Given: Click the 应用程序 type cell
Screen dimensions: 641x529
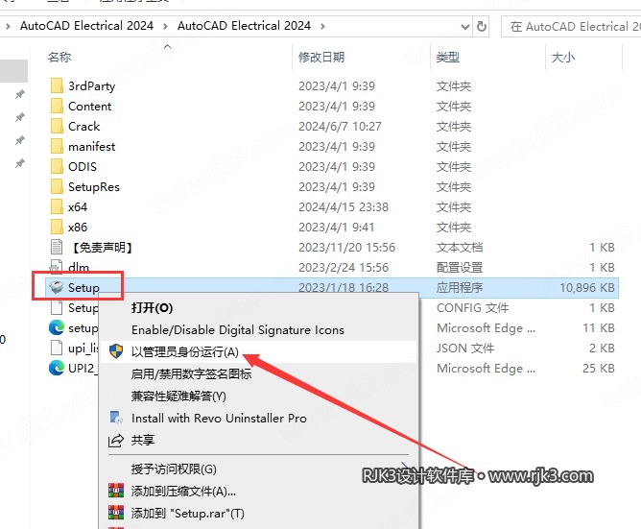Looking at the screenshot, I should click(x=460, y=287).
